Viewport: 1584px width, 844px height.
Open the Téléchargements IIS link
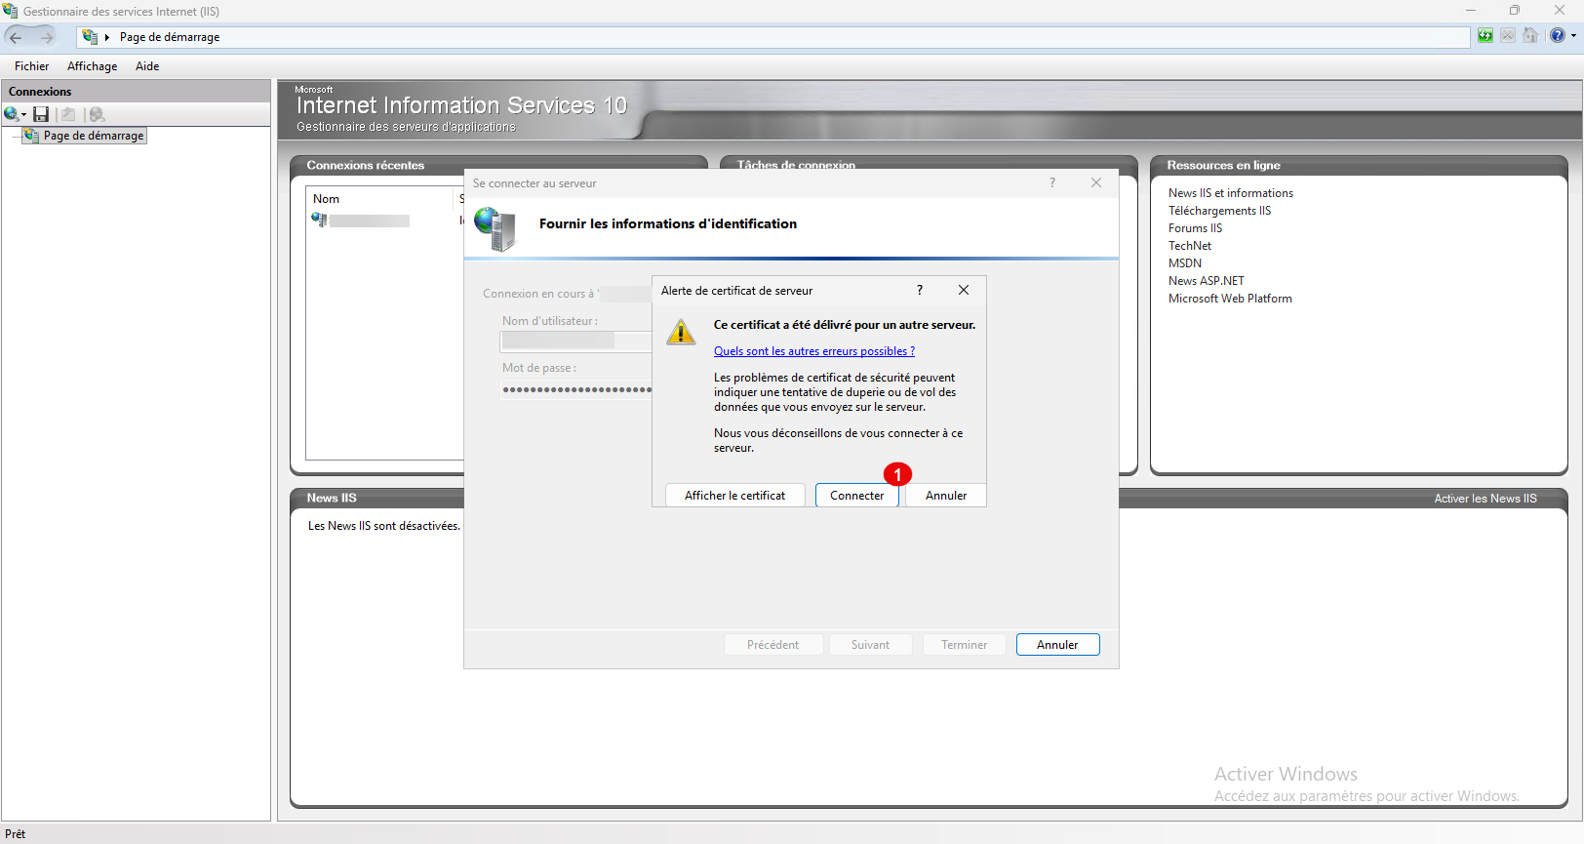pos(1219,211)
